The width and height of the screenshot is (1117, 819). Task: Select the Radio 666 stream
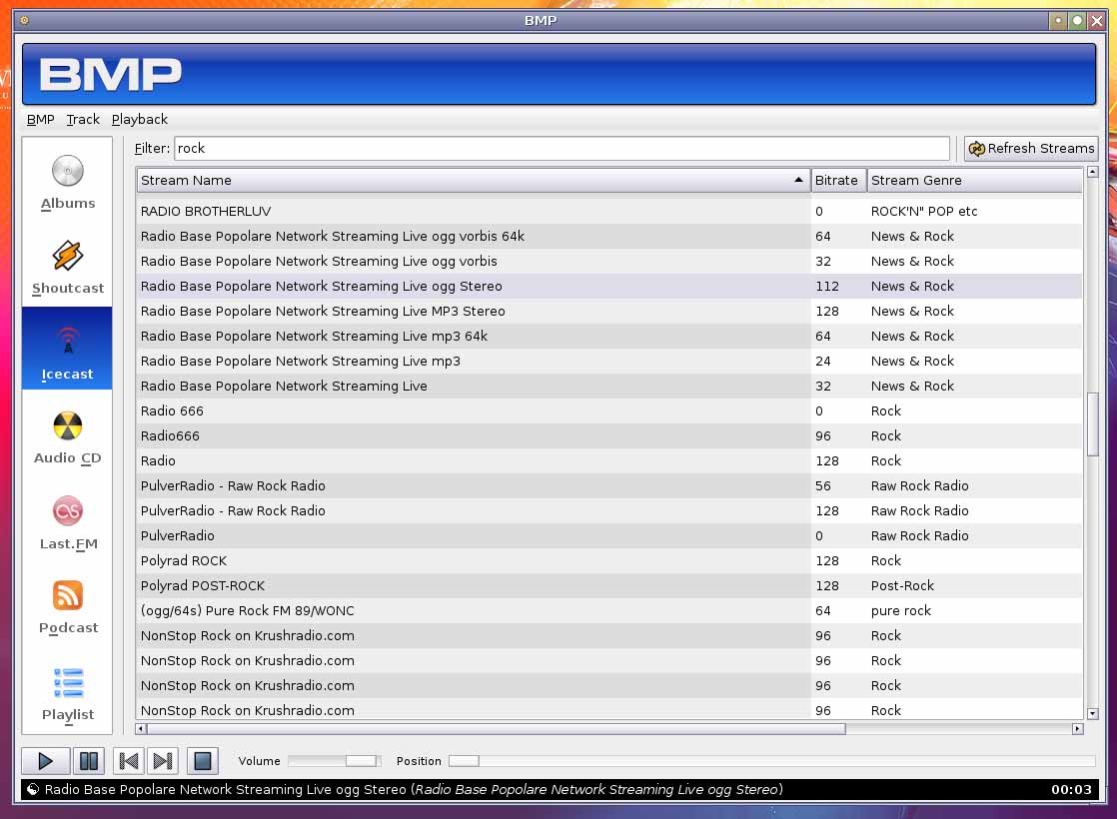609,410
